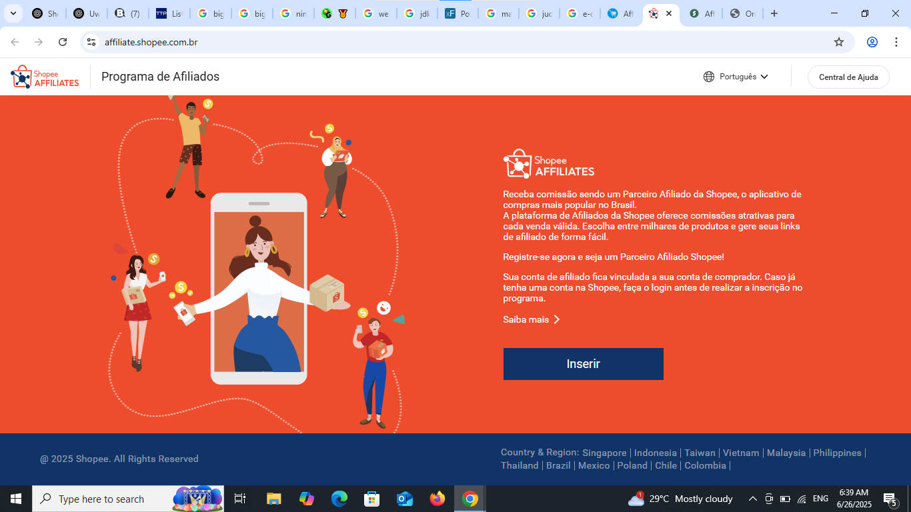Click the ENG input language indicator
911x512 pixels.
820,499
